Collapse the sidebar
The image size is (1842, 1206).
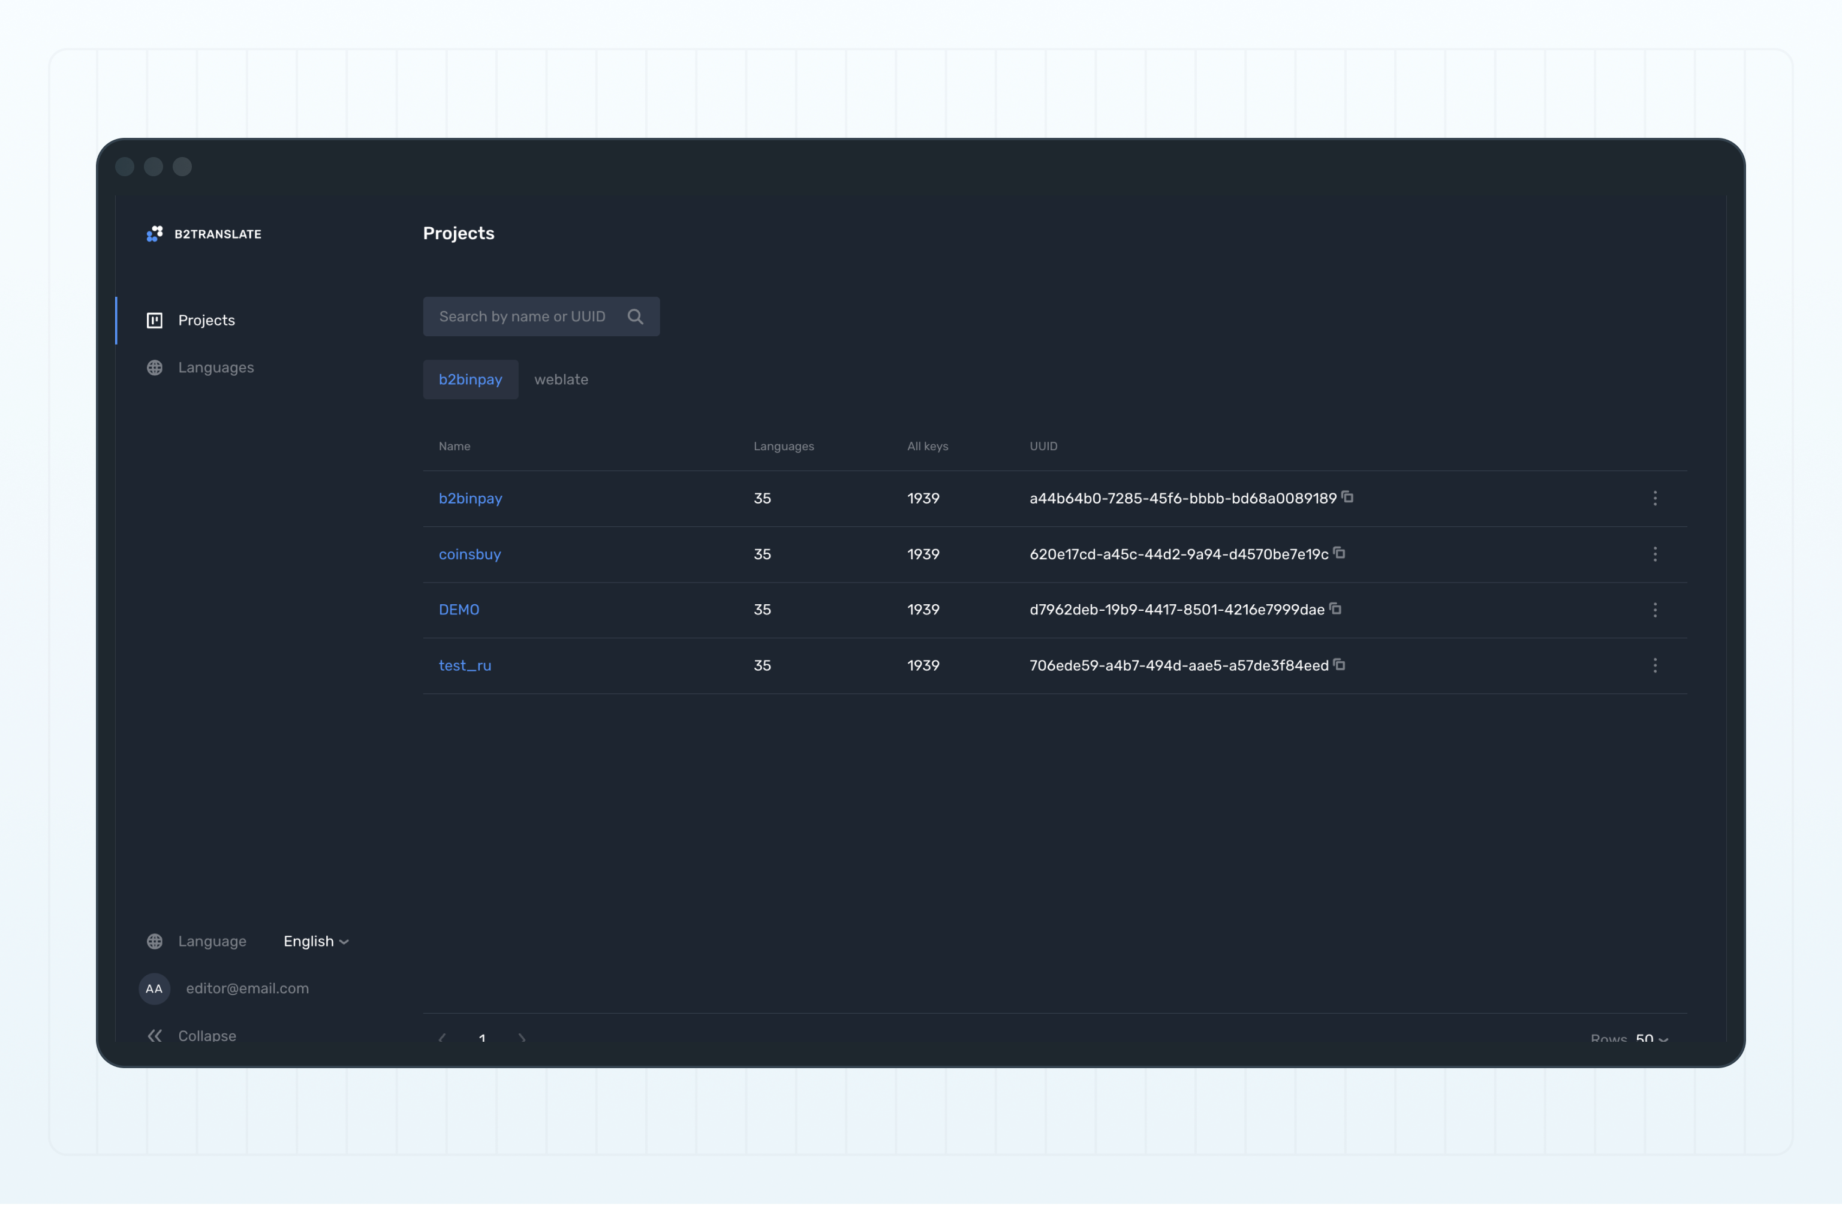click(192, 1035)
